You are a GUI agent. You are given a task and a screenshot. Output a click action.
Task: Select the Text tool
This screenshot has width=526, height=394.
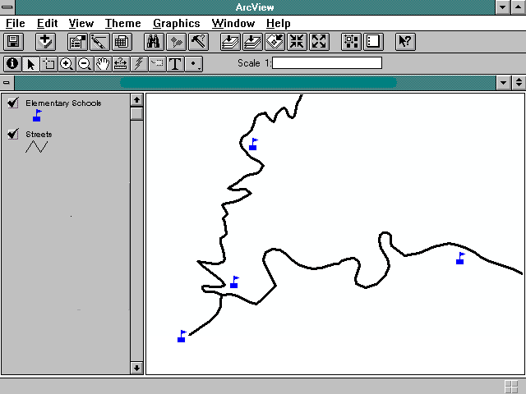click(x=174, y=63)
